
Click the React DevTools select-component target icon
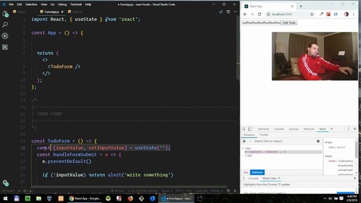point(244,141)
